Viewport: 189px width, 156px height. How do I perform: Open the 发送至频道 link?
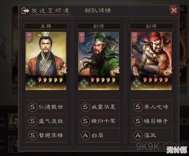pyautogui.click(x=51, y=11)
